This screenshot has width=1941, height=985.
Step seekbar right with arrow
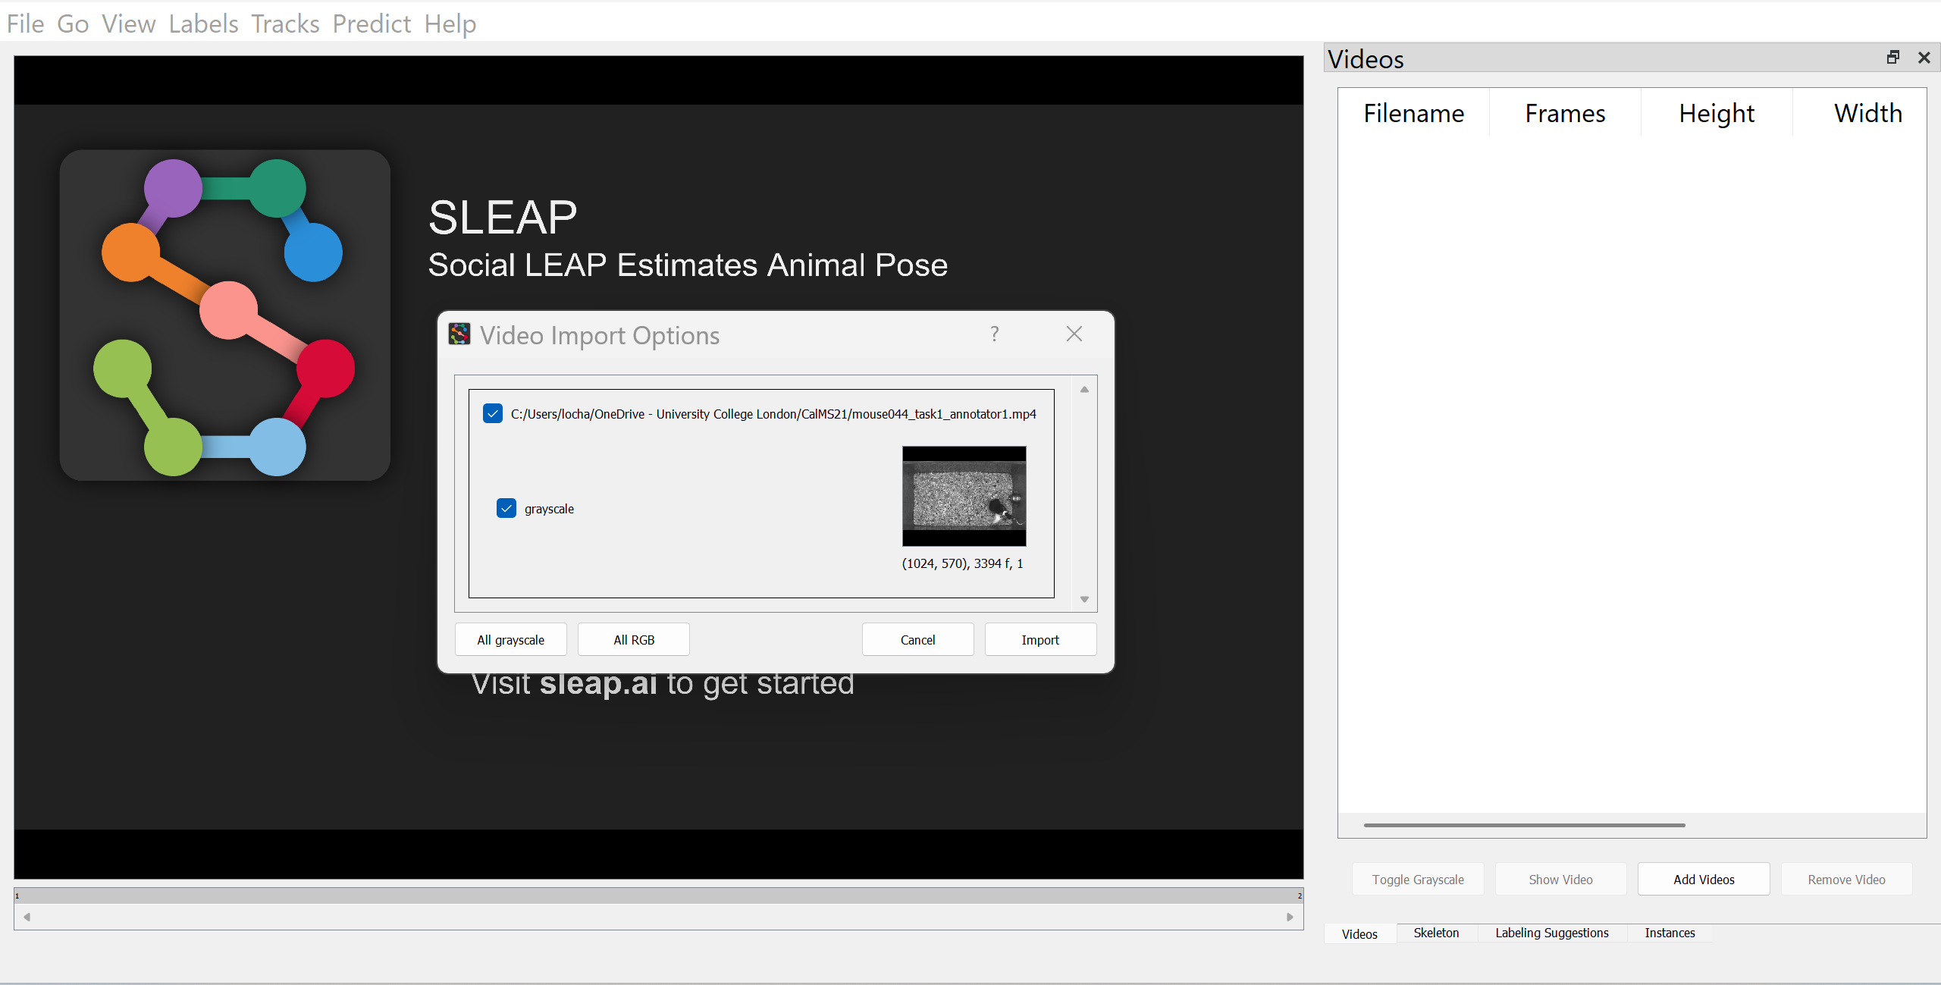point(1290,918)
